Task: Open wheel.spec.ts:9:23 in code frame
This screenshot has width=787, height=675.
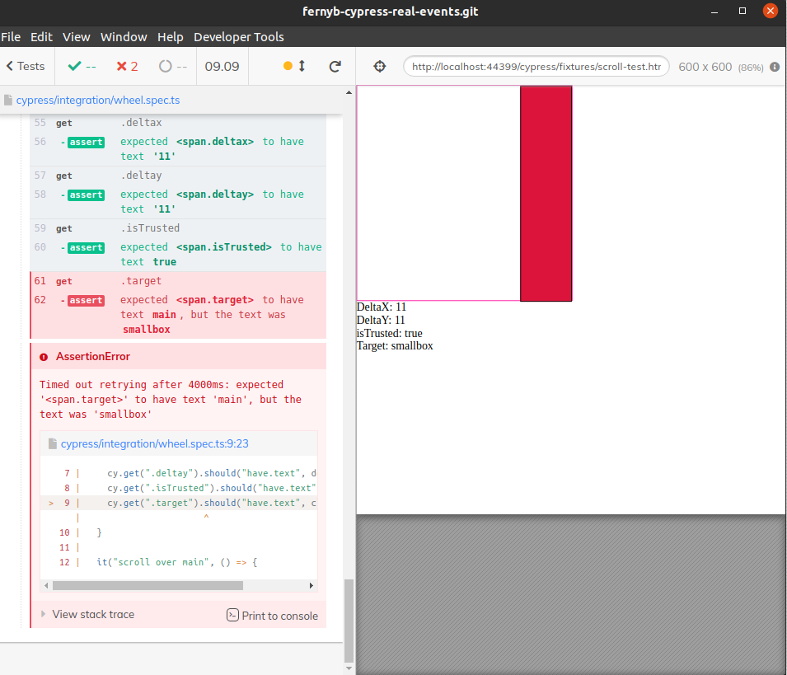Action: (155, 443)
